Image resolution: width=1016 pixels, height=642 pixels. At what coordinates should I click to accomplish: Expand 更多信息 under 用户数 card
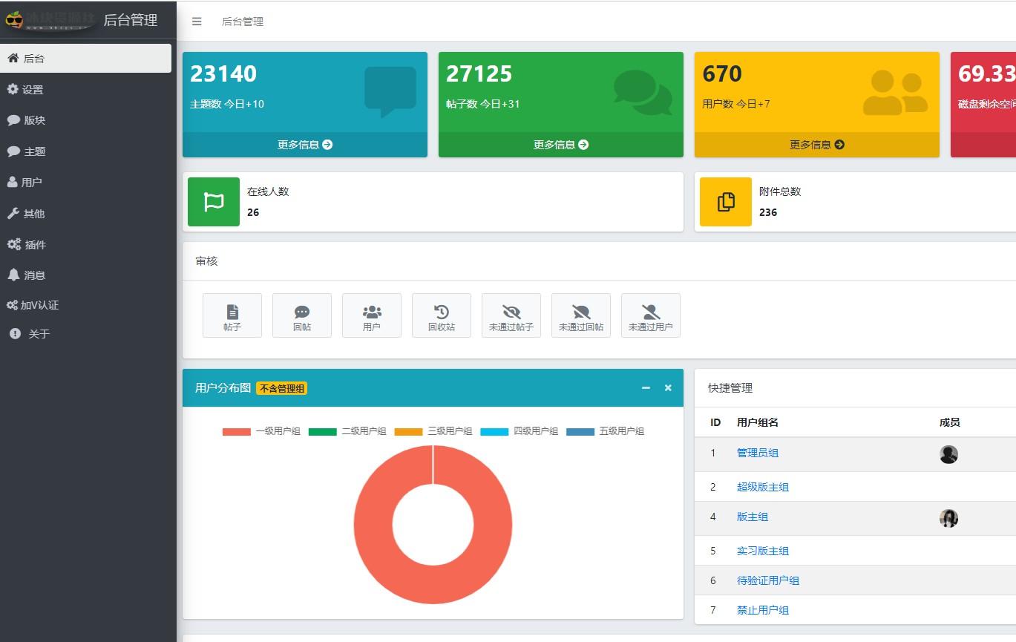(x=816, y=145)
